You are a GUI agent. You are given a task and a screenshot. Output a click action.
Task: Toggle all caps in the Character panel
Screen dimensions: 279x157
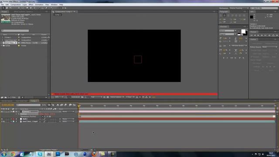[x=231, y=58]
